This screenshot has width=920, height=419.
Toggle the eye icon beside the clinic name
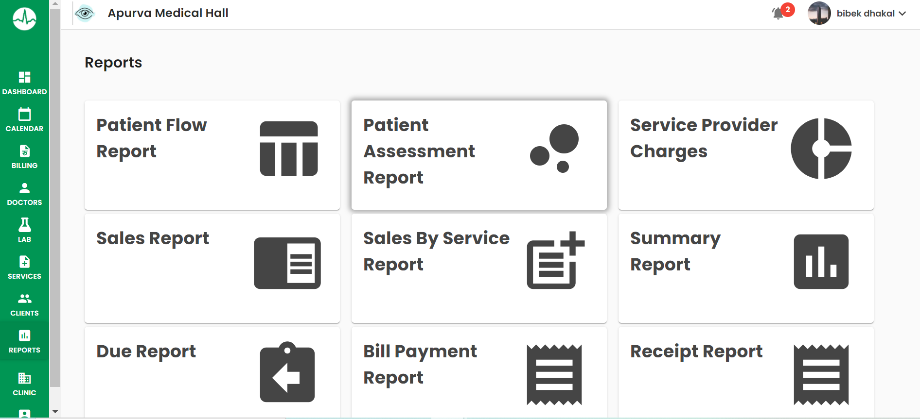tap(85, 13)
